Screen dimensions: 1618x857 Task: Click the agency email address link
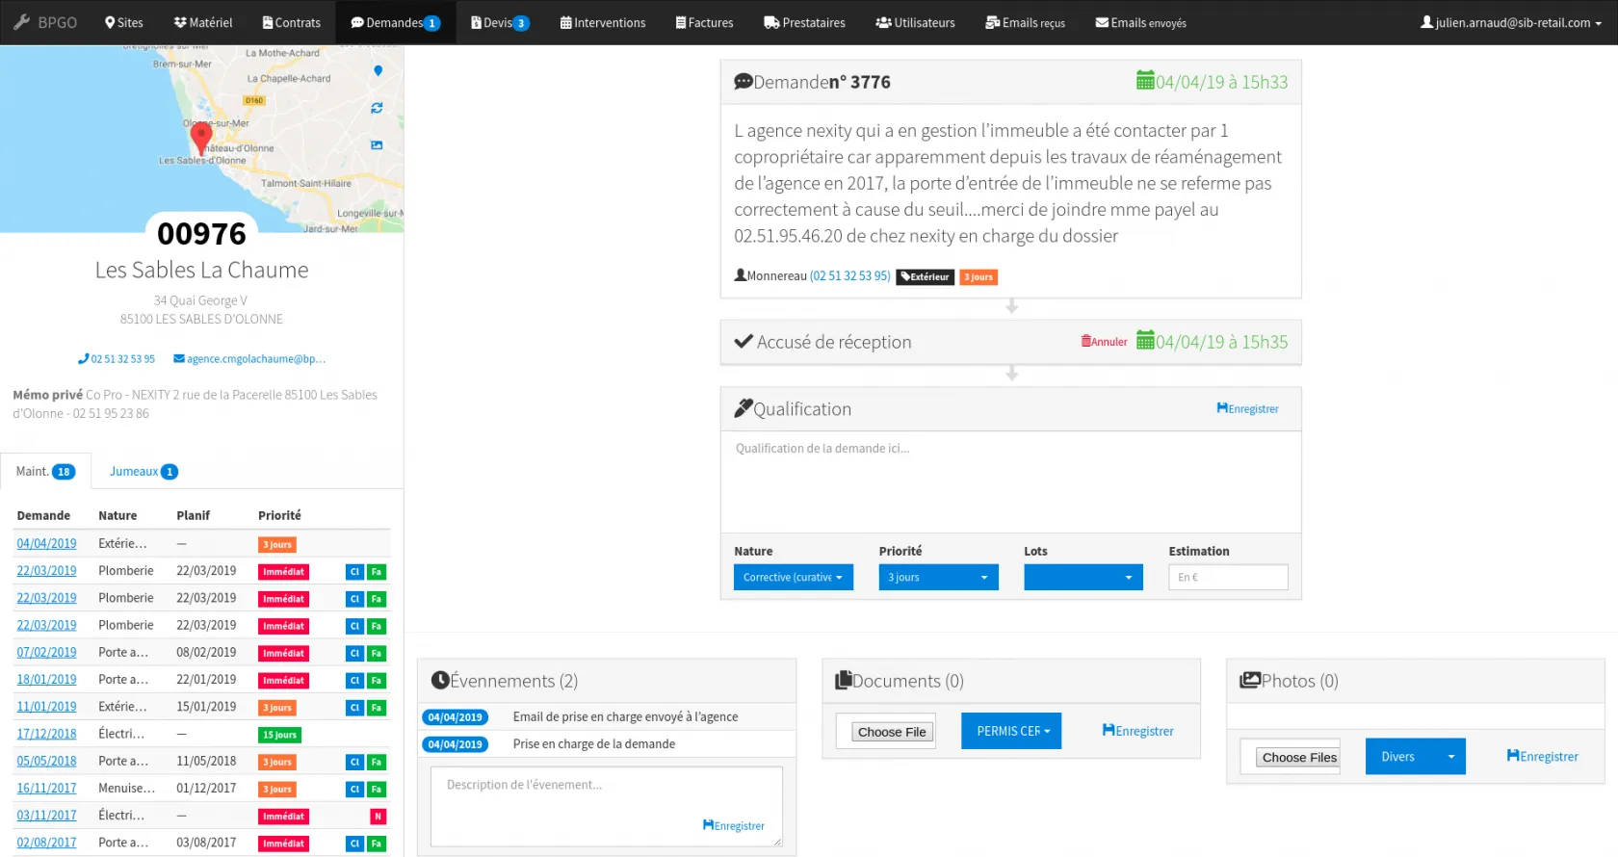pos(249,359)
